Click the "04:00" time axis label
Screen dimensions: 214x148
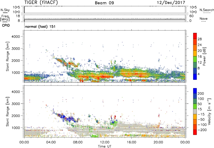(51, 142)
